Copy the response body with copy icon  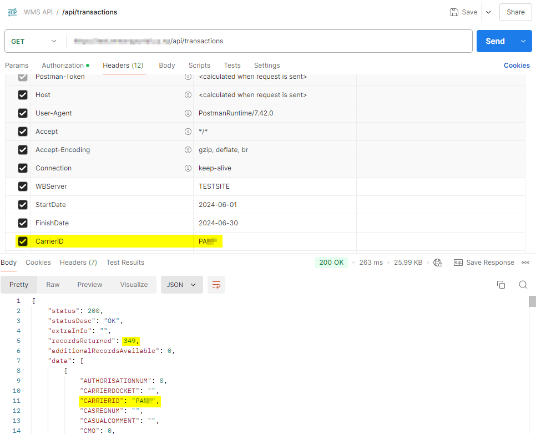point(501,285)
